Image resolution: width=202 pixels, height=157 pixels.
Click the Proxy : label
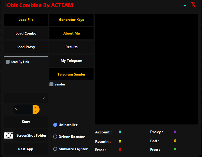click(x=157, y=132)
